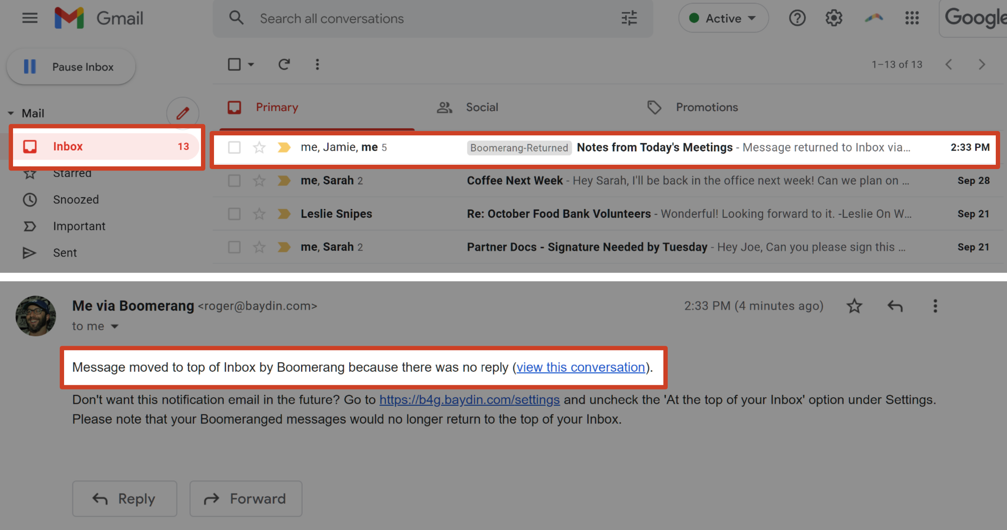
Task: Go to older messages arrow
Action: [x=982, y=64]
